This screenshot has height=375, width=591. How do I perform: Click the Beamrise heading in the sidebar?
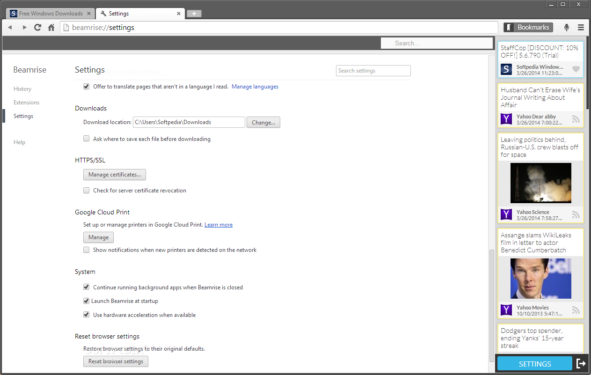29,70
